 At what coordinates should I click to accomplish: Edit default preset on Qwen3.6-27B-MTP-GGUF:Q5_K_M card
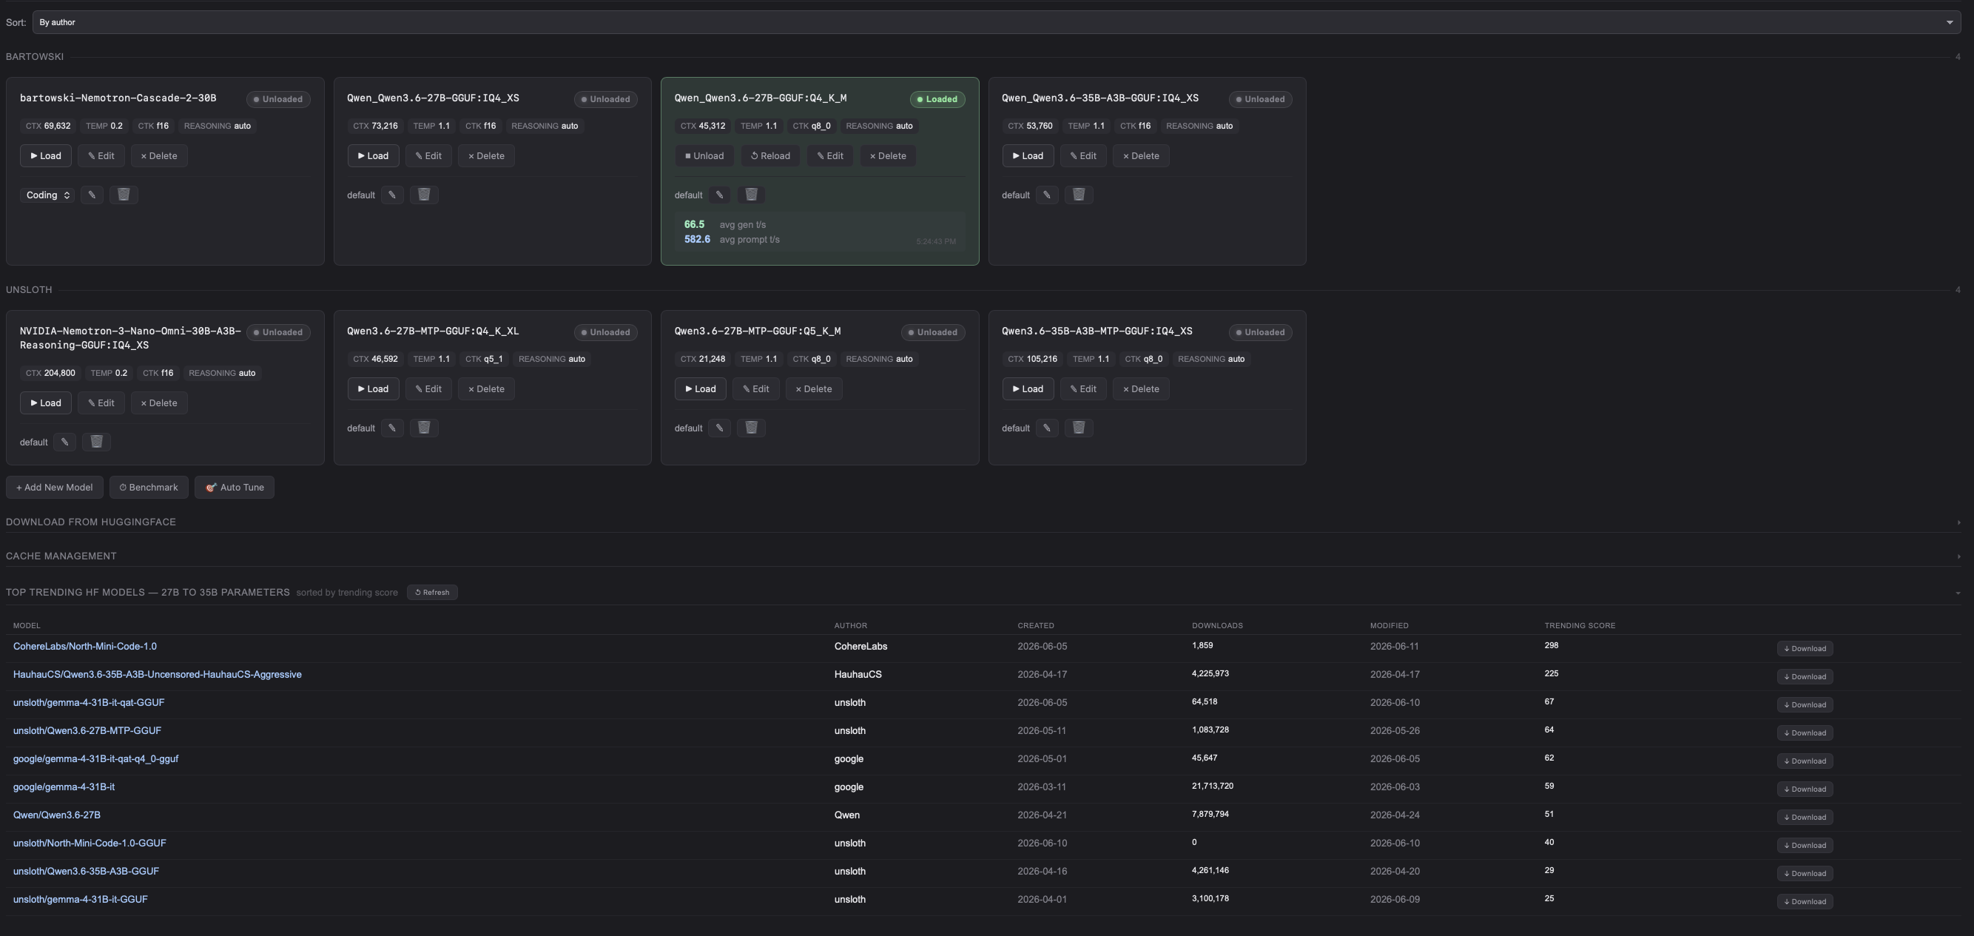click(x=720, y=428)
